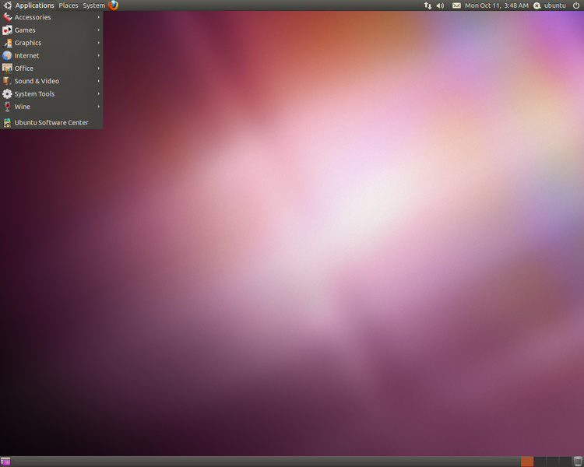This screenshot has width=584, height=467.
Task: Launch Firefox from the top panel icon
Action: (x=113, y=5)
